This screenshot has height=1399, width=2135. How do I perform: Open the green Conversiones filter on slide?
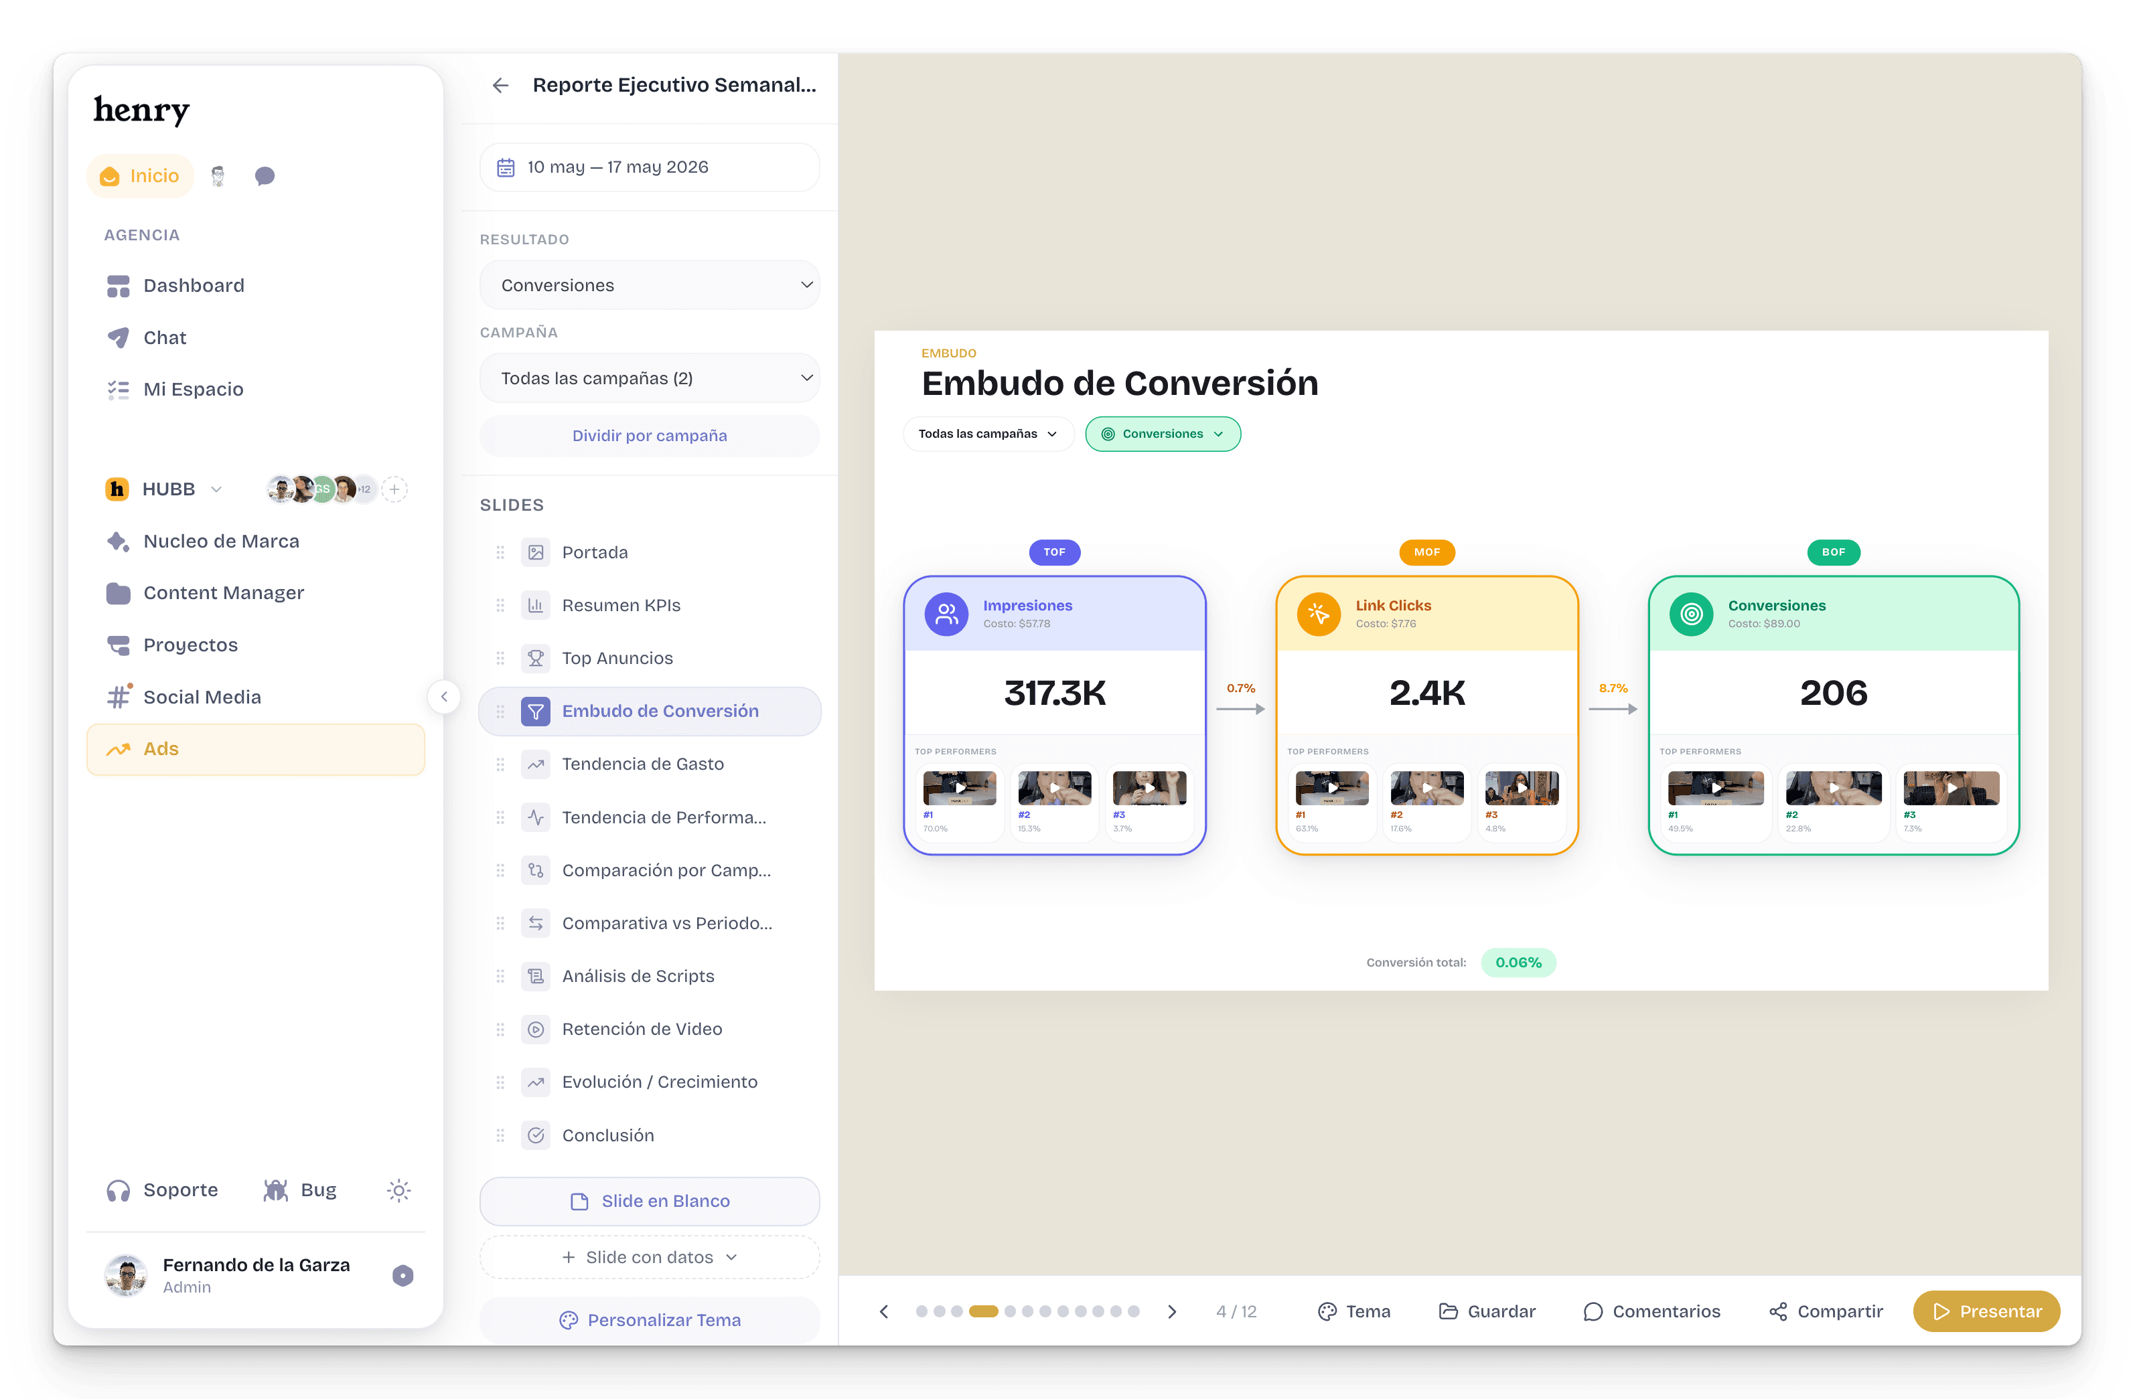(1163, 434)
